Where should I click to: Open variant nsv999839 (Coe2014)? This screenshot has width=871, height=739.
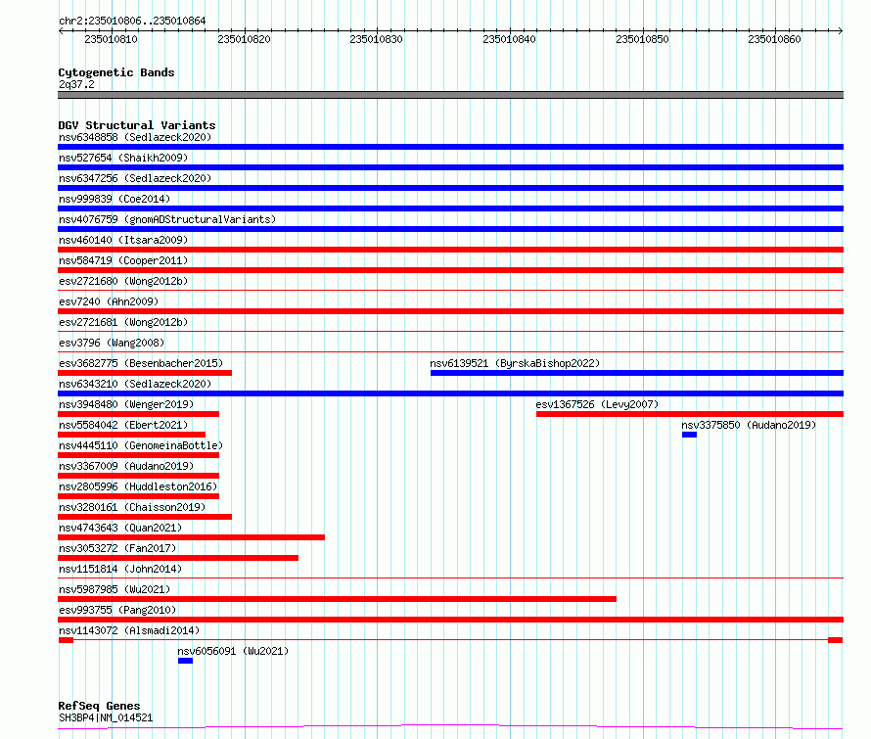point(115,199)
